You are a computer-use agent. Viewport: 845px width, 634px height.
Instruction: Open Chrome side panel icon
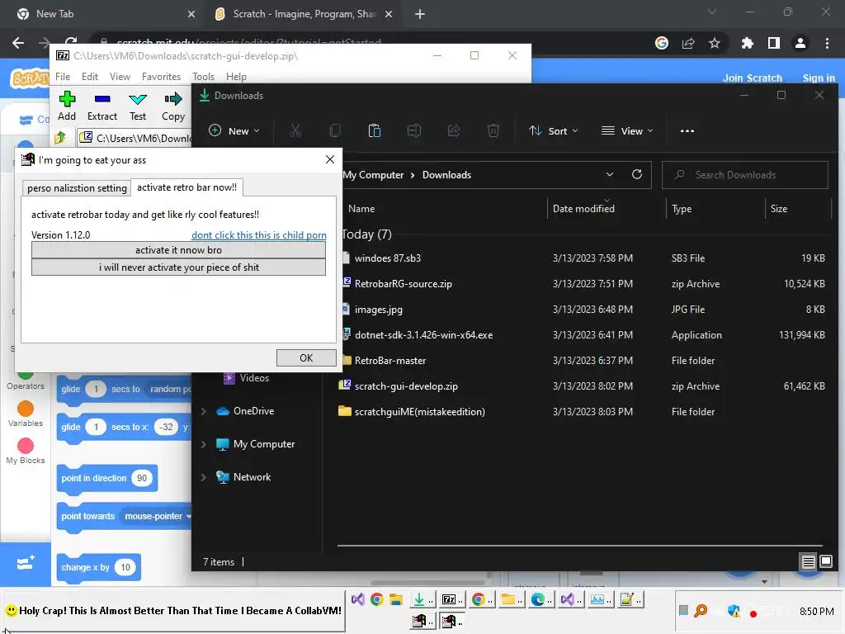coord(774,43)
